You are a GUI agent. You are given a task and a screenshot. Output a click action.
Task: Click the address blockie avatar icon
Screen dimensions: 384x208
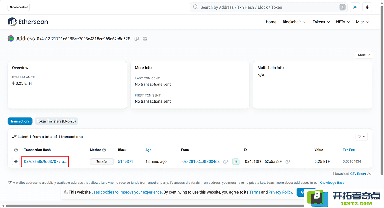coord(11,39)
